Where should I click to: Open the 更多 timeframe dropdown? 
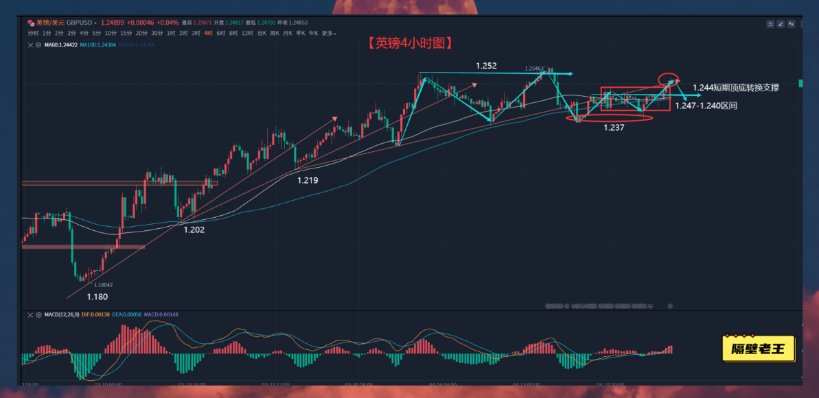pyautogui.click(x=329, y=33)
